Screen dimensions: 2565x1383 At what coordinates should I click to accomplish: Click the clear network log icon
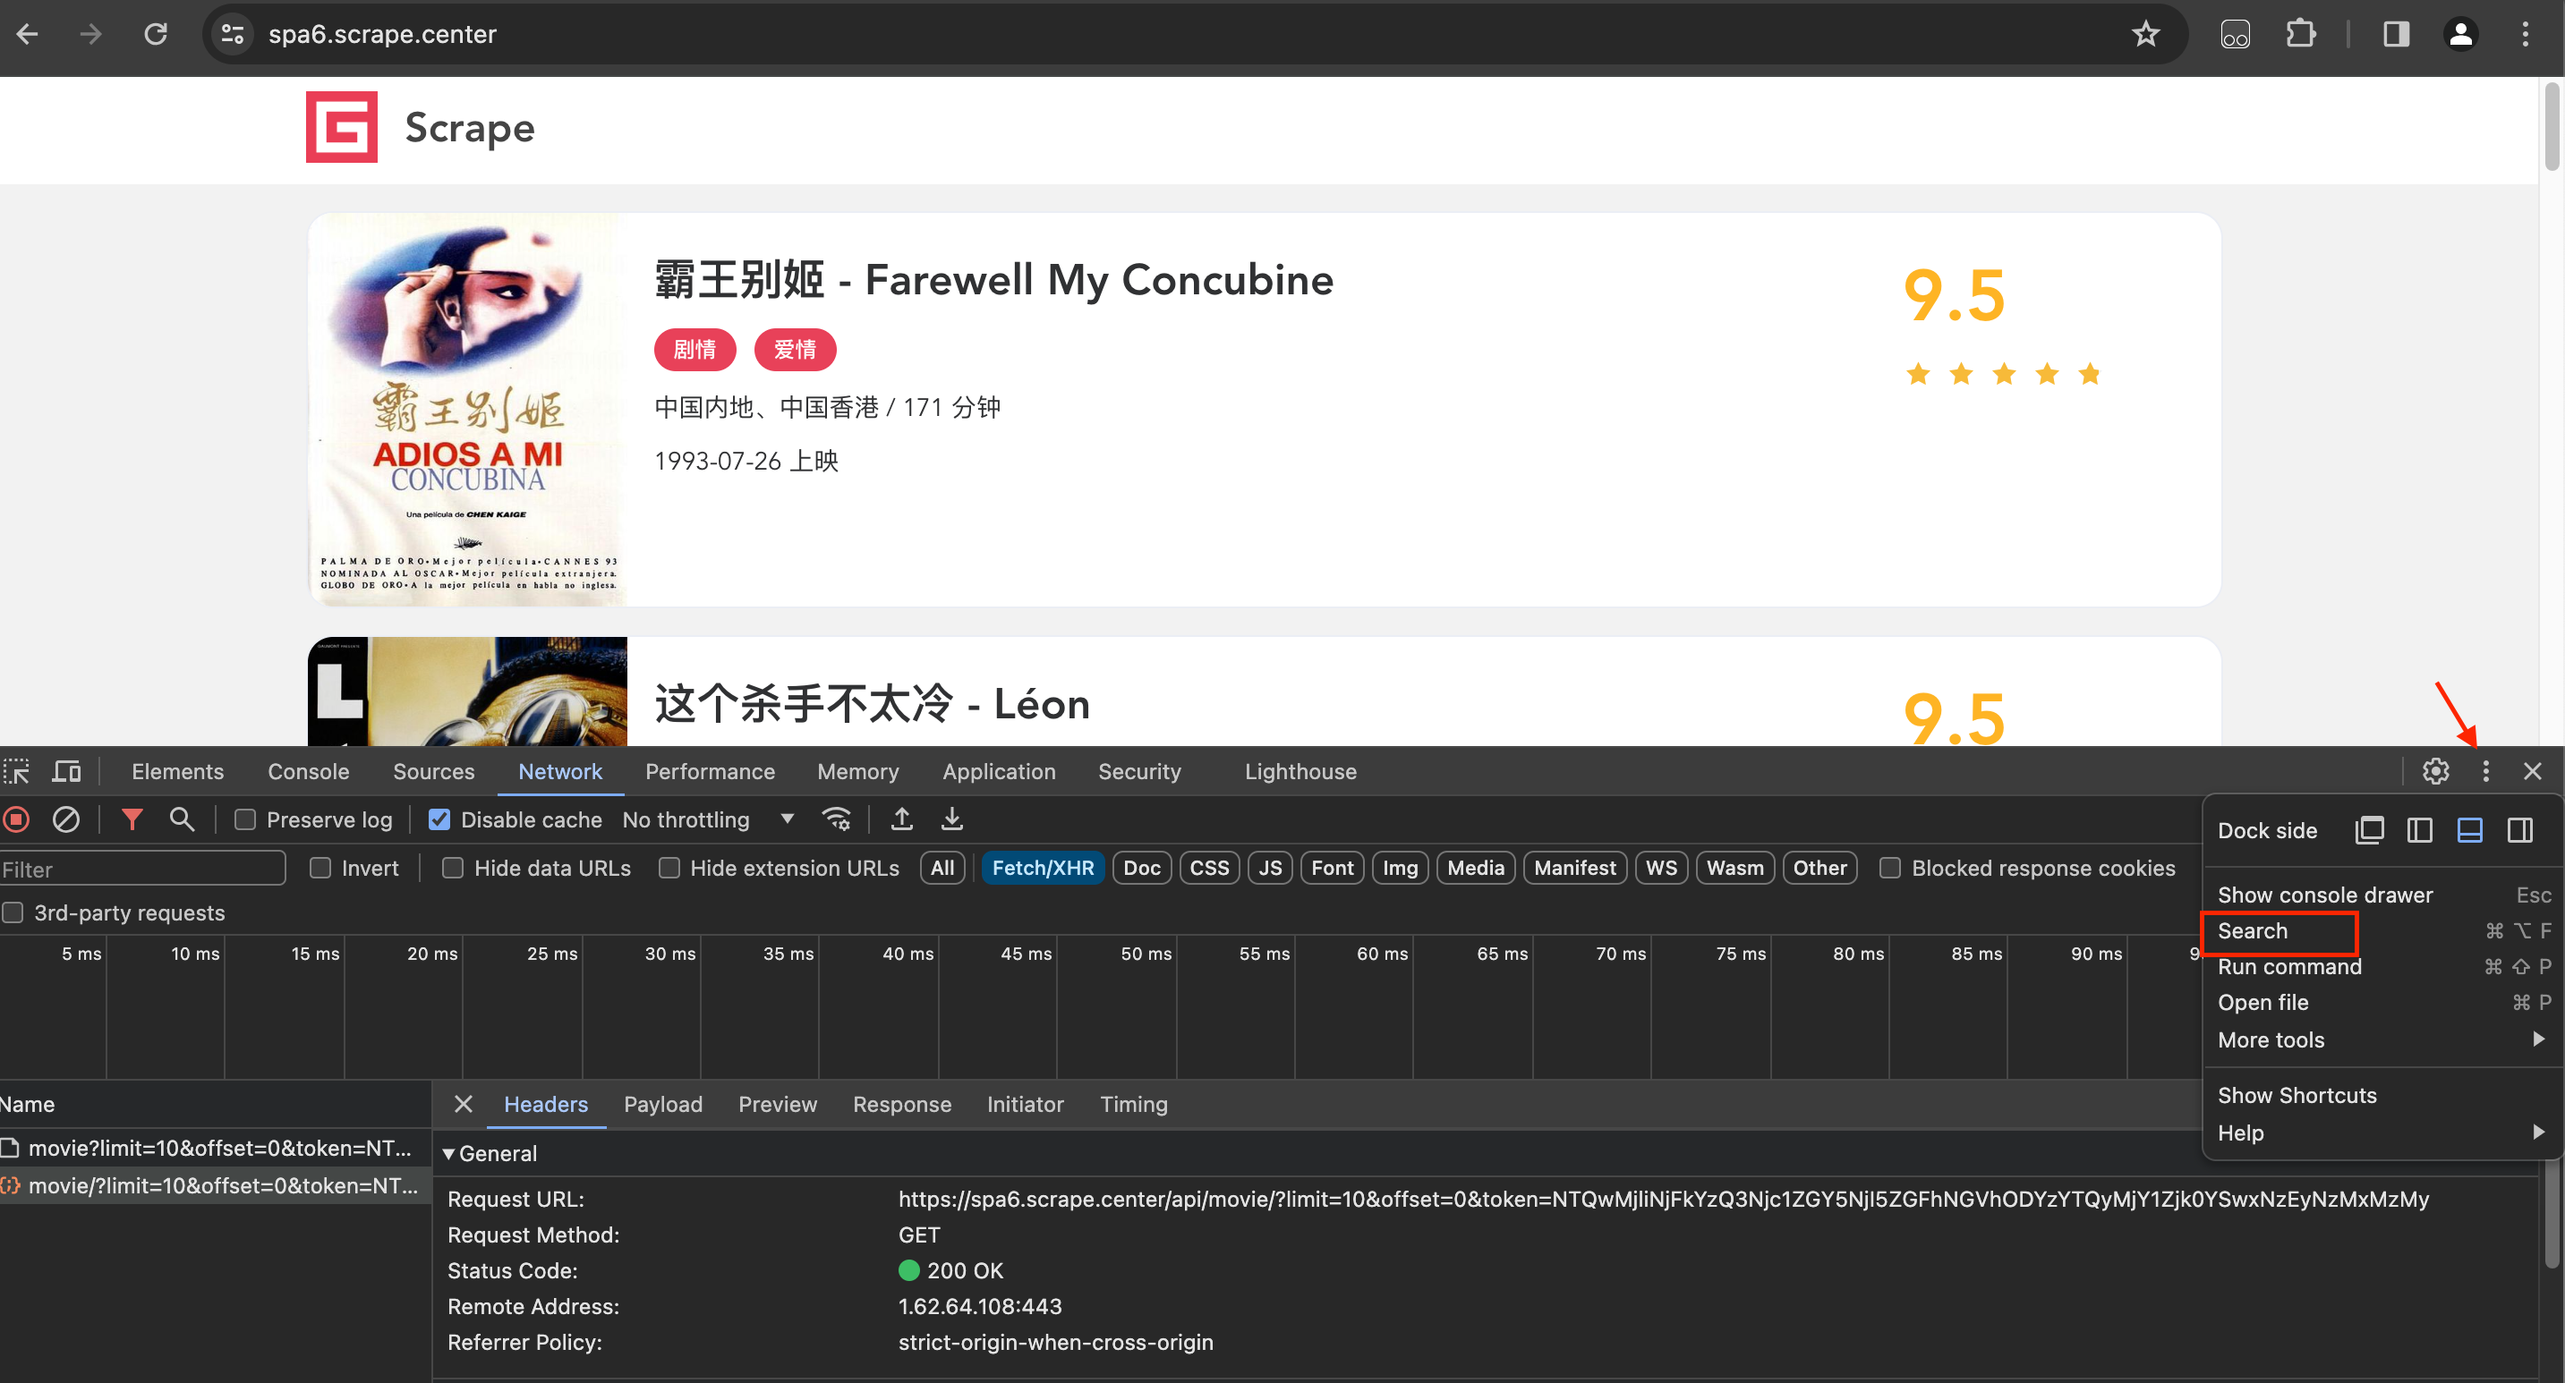tap(64, 819)
